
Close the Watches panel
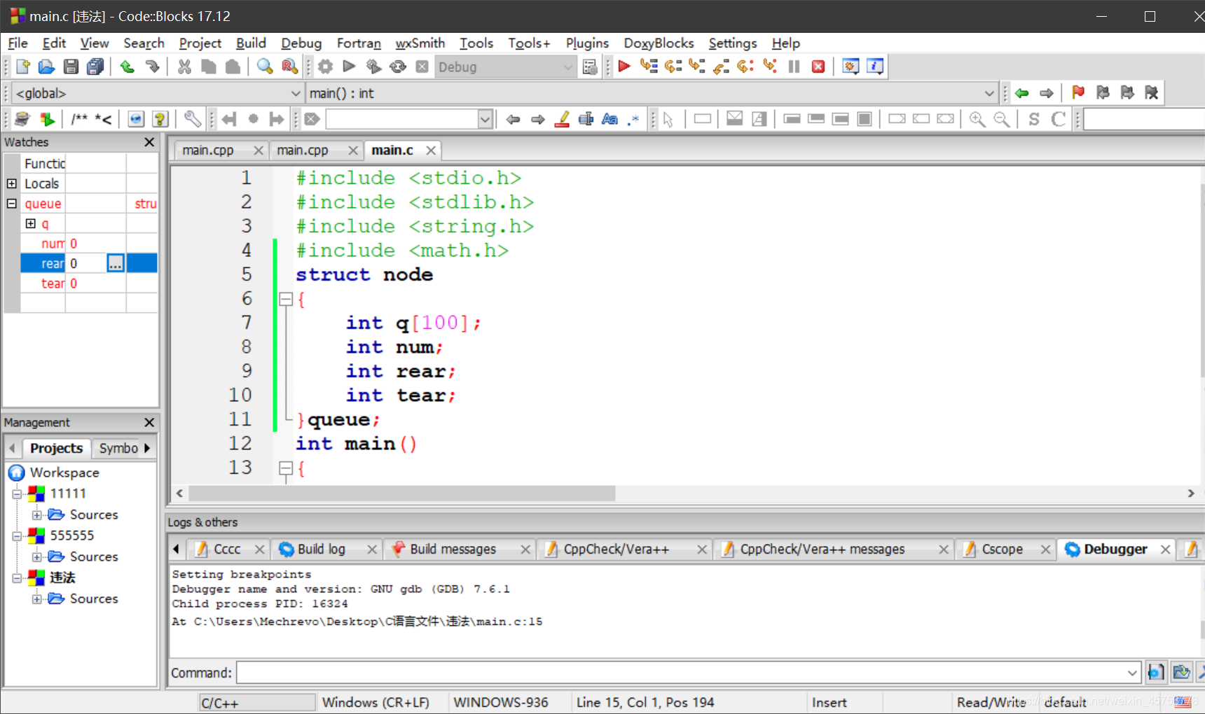point(149,142)
